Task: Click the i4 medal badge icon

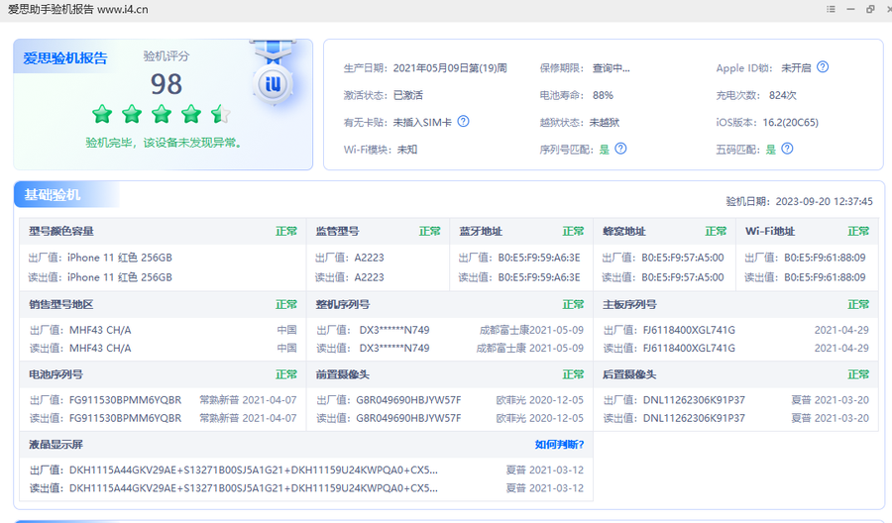Action: point(274,84)
